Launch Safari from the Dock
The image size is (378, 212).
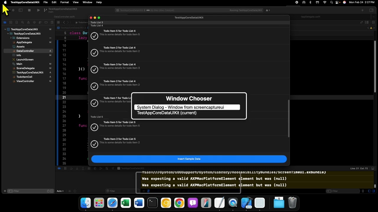[112, 203]
